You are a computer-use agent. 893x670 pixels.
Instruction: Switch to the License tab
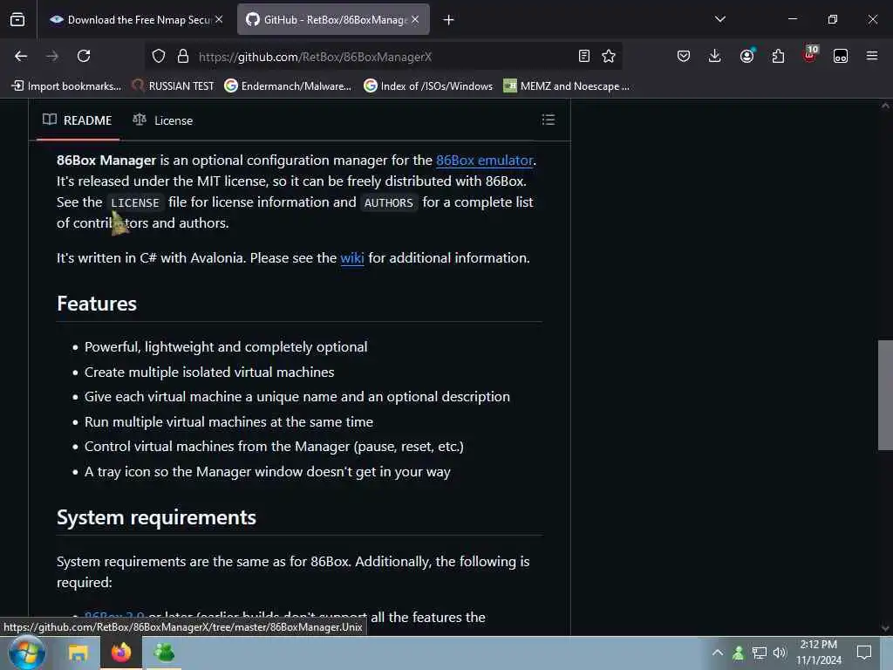163,120
